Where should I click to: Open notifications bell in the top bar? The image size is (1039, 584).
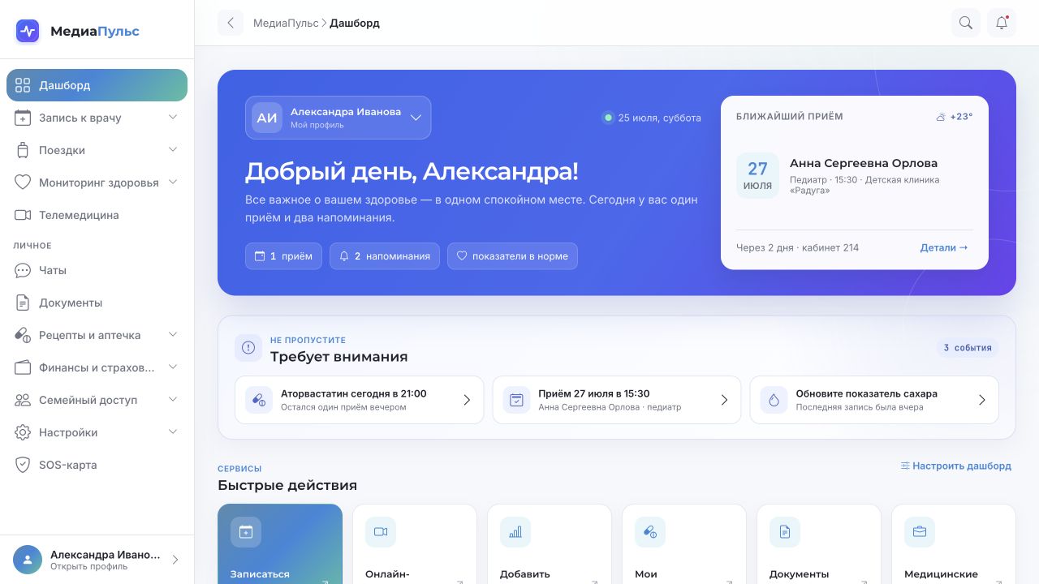click(1002, 23)
